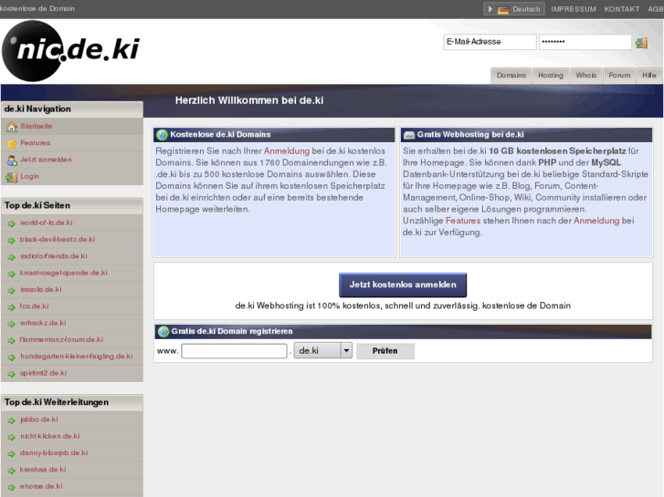Visit world-of-ls.de.ki link
Viewport: 664px width, 497px height.
point(47,223)
